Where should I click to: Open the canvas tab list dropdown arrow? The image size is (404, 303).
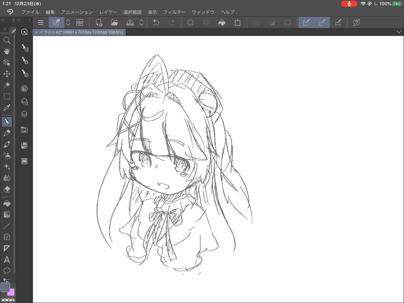click(x=399, y=32)
